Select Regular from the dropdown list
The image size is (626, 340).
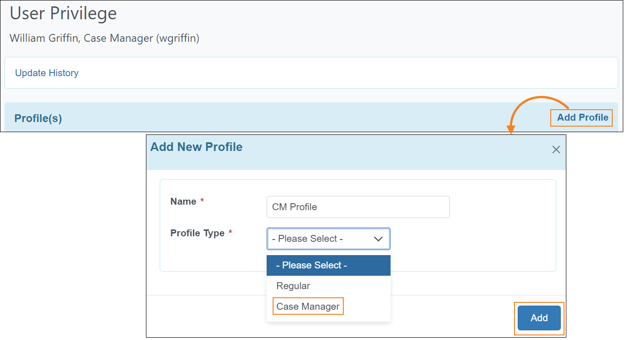(293, 286)
